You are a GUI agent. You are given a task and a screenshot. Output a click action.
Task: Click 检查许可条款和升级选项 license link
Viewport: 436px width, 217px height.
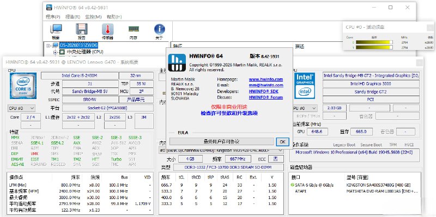(x=229, y=113)
